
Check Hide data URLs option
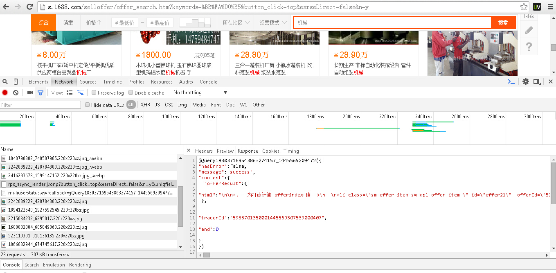88,105
